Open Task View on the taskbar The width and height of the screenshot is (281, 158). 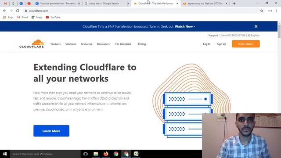click(x=86, y=154)
